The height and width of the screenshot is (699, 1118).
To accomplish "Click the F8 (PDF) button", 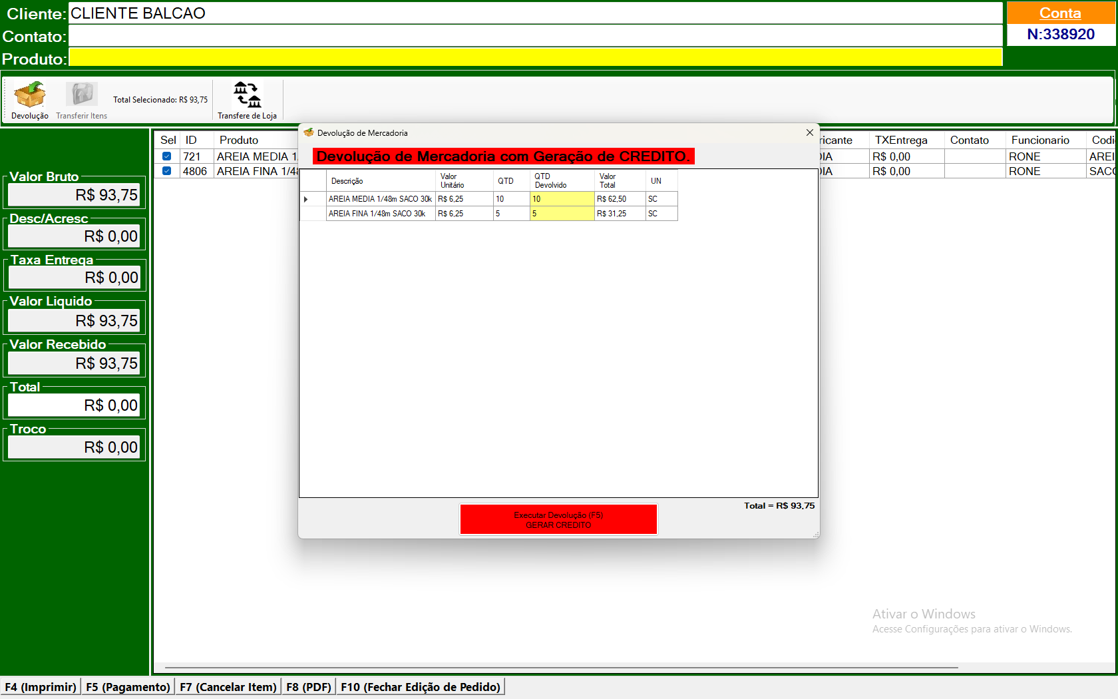I will click(309, 687).
